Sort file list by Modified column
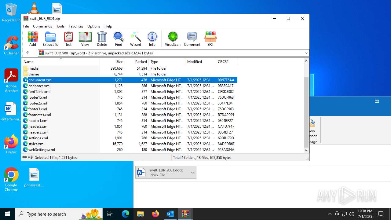Viewport: 391px width, 220px height. (x=201, y=62)
